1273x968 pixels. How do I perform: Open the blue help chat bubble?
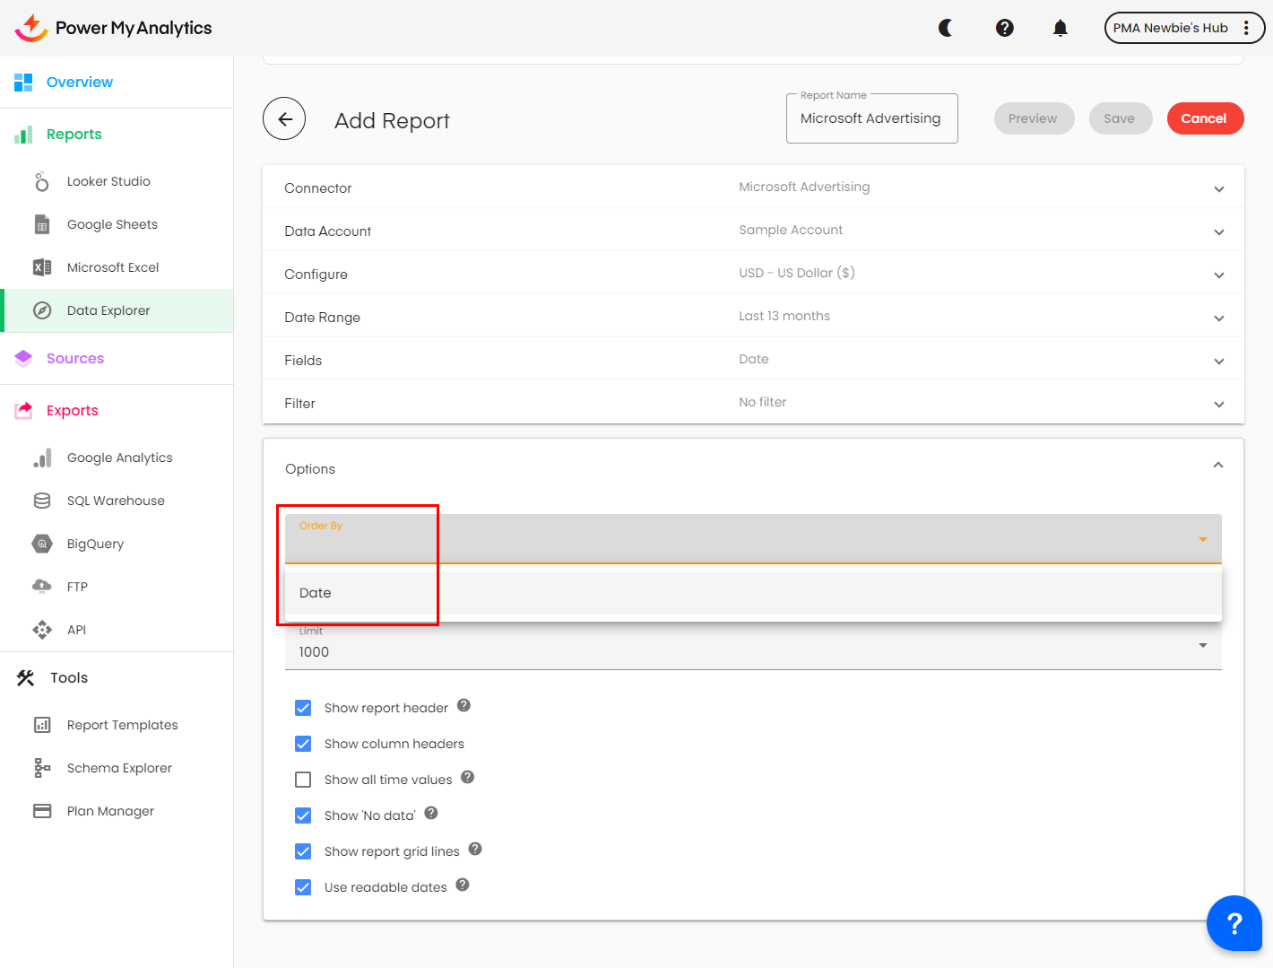click(x=1234, y=922)
